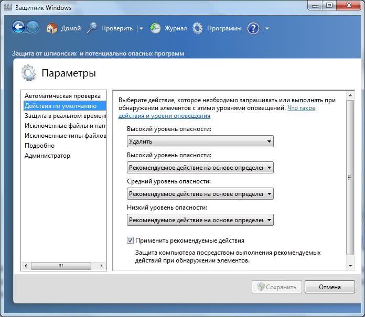365x317 pixels.
Task: Open Журнал from the toolbar
Action: click(x=176, y=28)
